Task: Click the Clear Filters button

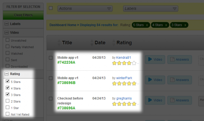Action: [23, 15]
